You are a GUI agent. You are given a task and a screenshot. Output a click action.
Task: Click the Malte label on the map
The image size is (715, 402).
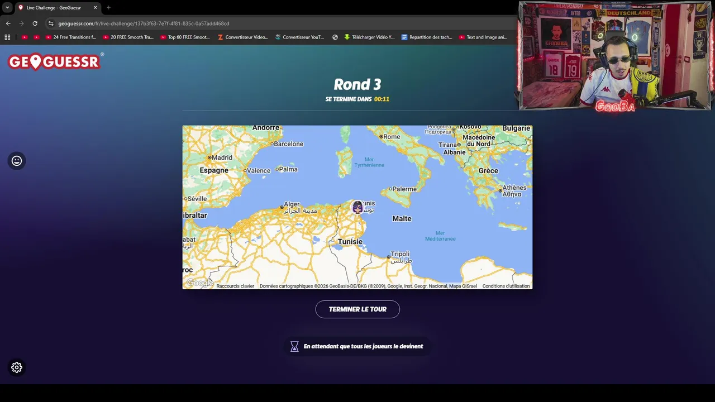[x=402, y=219]
